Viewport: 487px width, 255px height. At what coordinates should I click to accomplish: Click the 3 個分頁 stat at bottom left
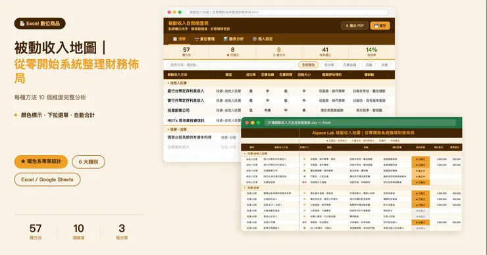point(122,232)
